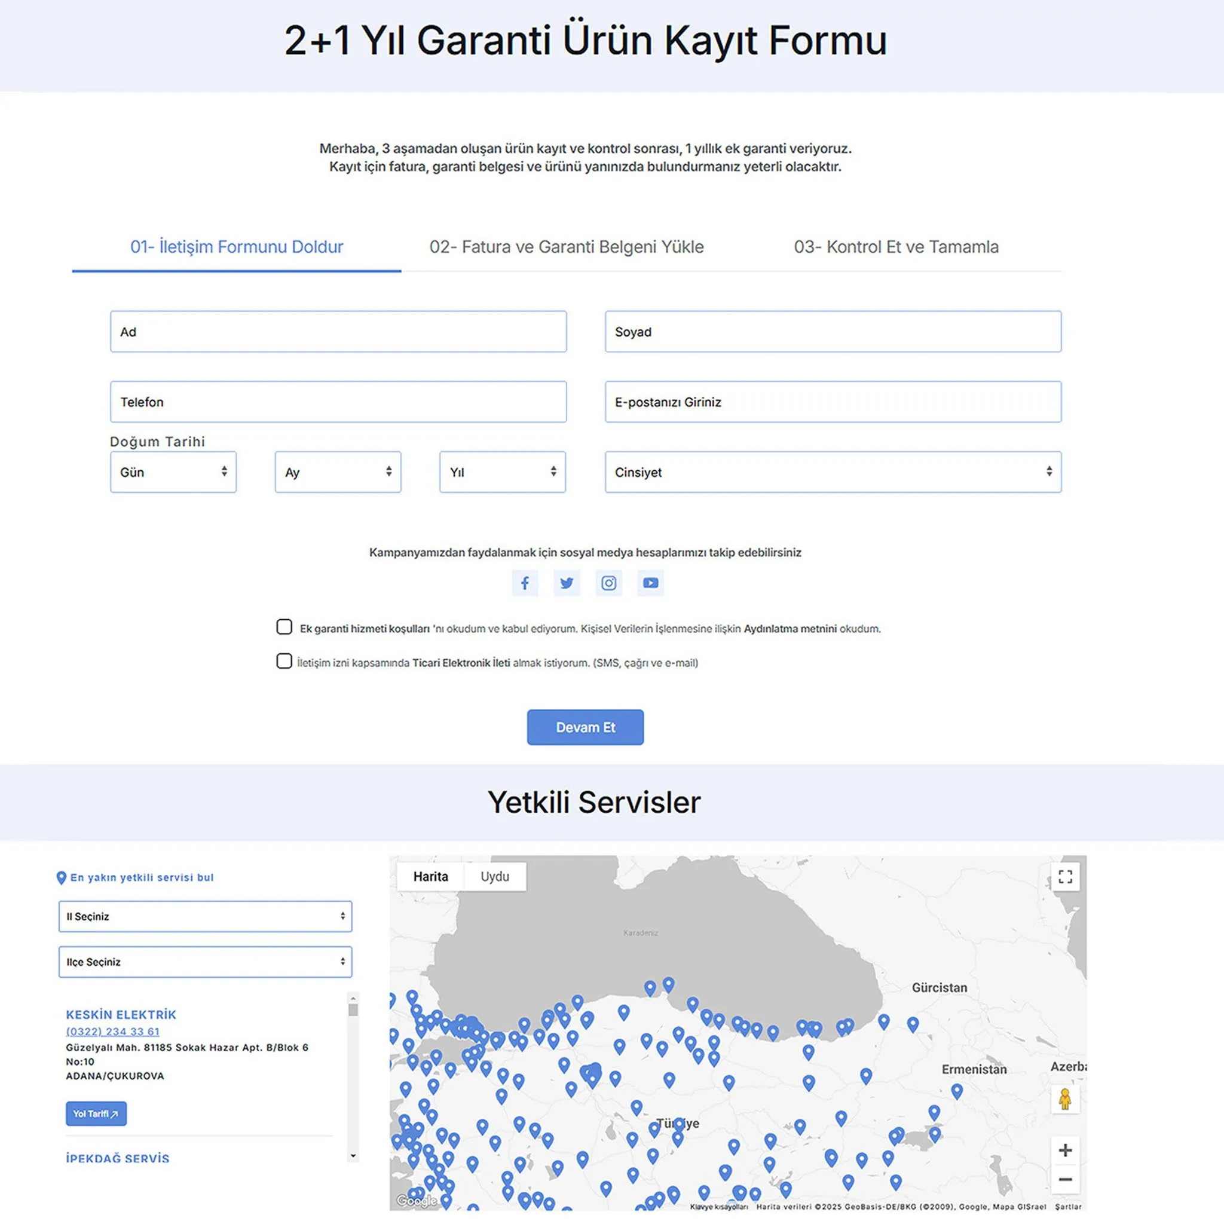Screen dimensions: 1224x1224
Task: Click the service list scroll-down arrow
Action: [354, 1156]
